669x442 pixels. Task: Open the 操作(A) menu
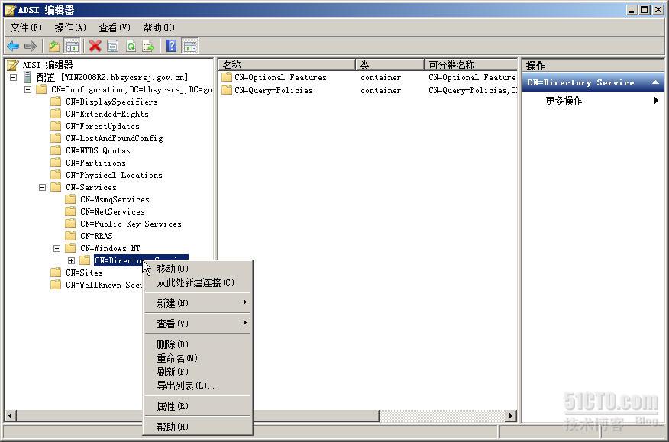tap(71, 27)
